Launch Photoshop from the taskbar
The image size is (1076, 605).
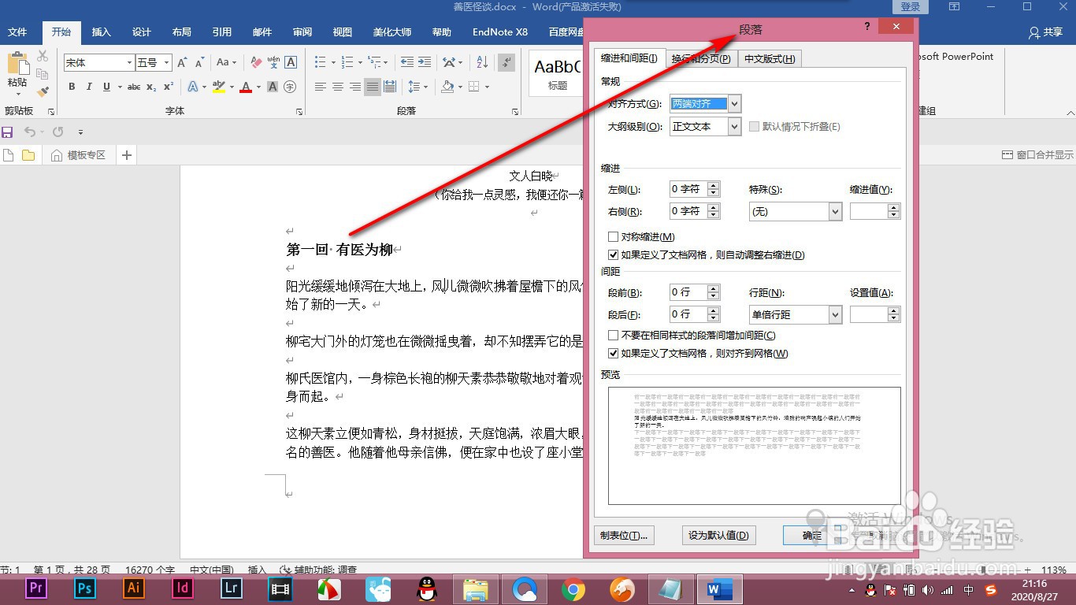(84, 588)
